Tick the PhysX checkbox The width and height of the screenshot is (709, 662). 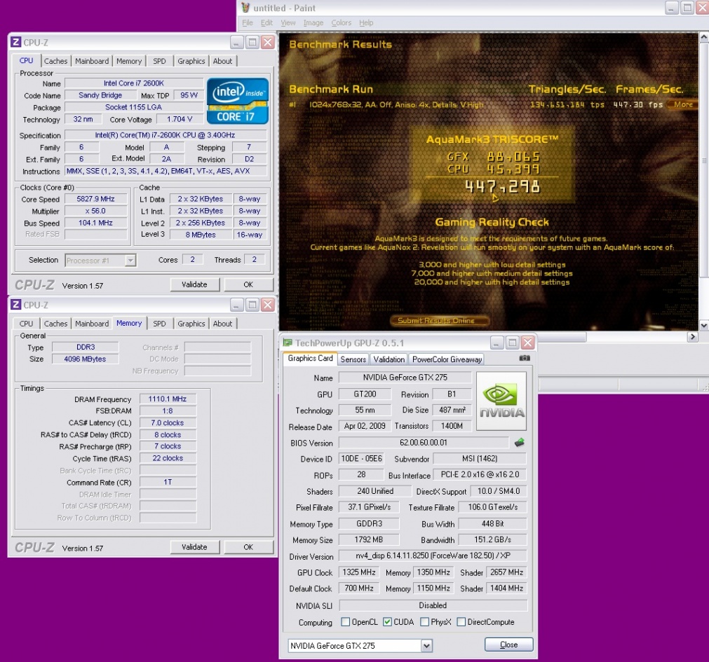[425, 622]
